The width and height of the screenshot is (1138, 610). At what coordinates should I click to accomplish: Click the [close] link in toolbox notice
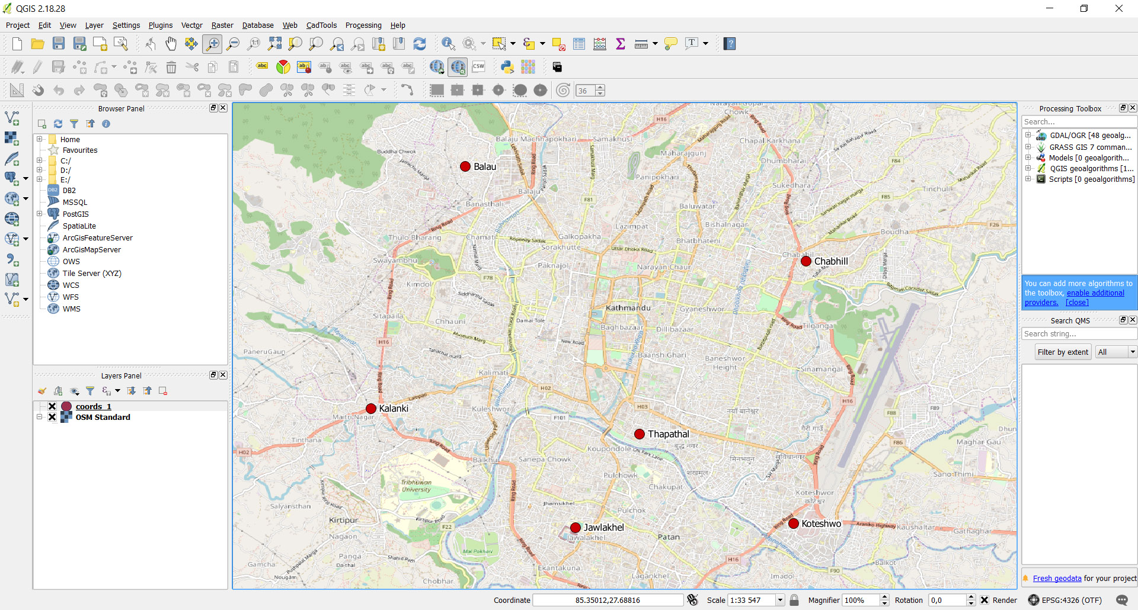(1077, 303)
